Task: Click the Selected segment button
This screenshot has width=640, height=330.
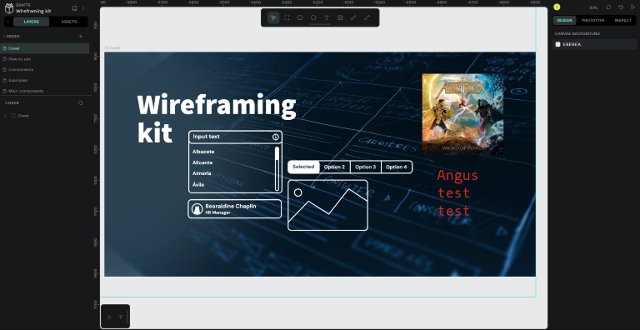Action: (303, 167)
